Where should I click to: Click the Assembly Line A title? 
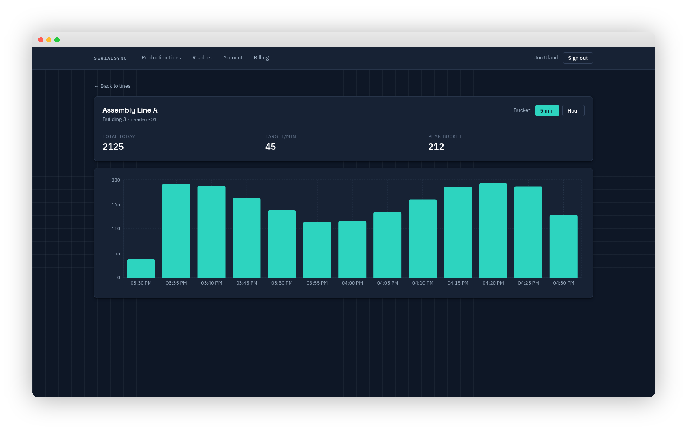(130, 110)
